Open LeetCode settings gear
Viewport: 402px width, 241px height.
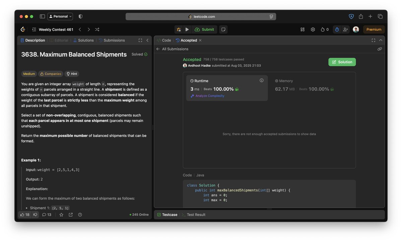point(313,29)
